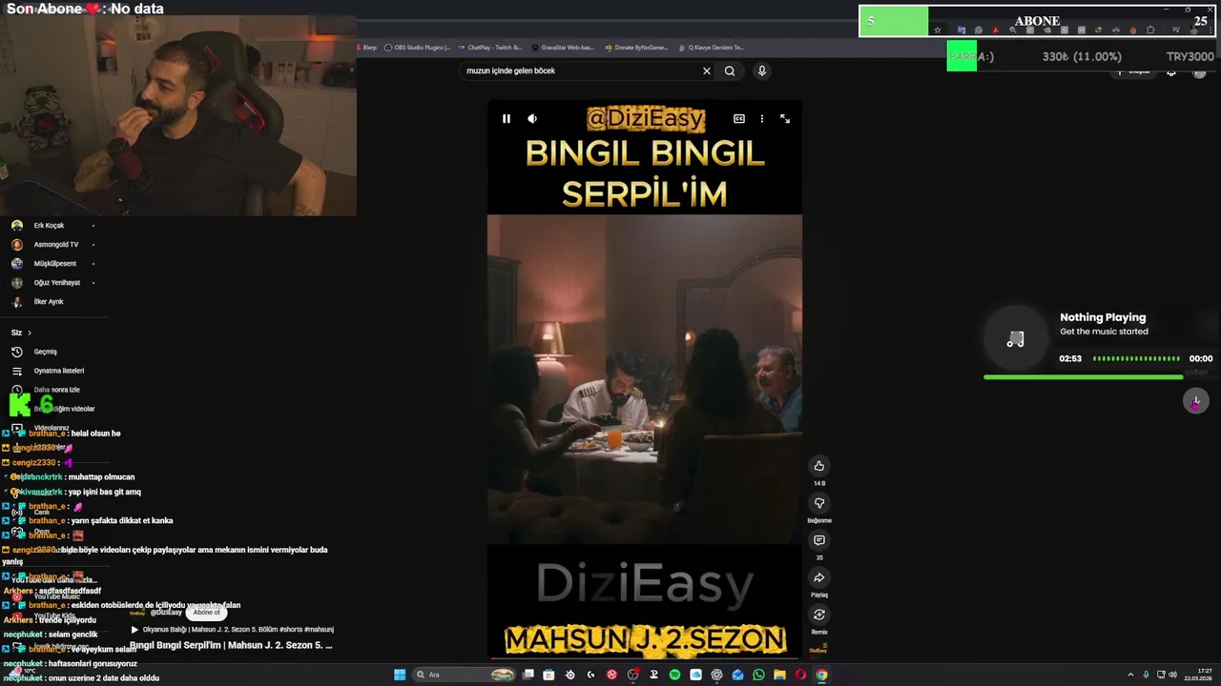Click the taskbar search box Ara
Screen dimensions: 1221x686
point(466,675)
